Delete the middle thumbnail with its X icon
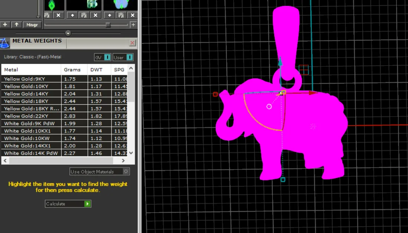Viewport: 408px width, 233px height. (x=95, y=15)
